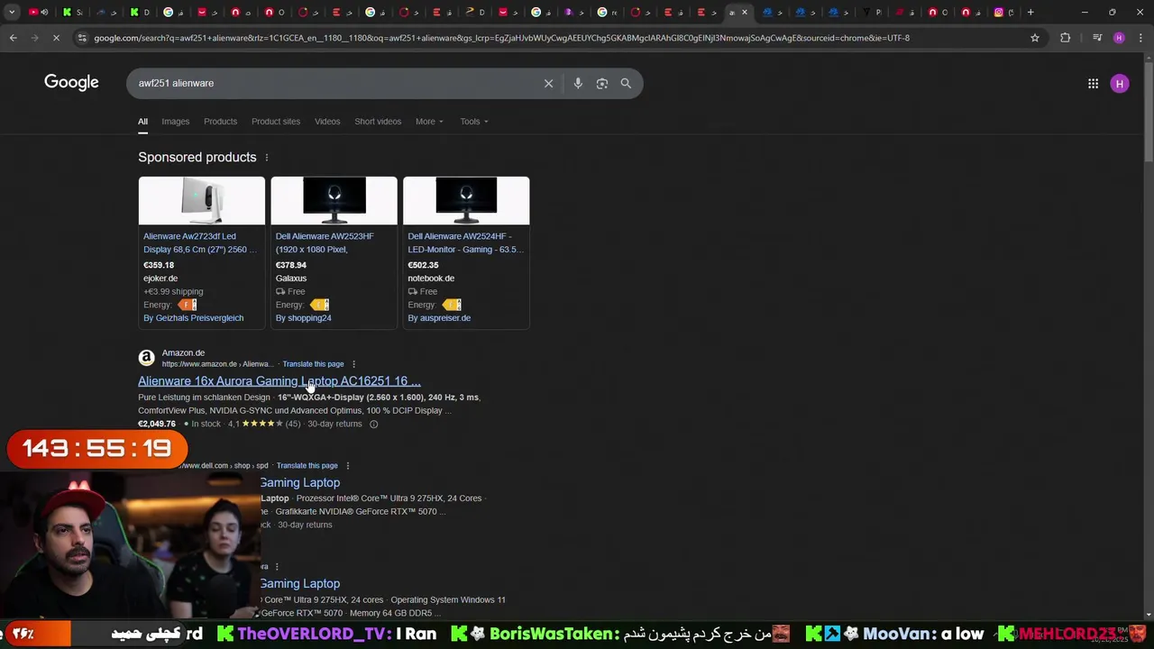Bookmark this page with the star icon
1154x649 pixels.
[1035, 38]
